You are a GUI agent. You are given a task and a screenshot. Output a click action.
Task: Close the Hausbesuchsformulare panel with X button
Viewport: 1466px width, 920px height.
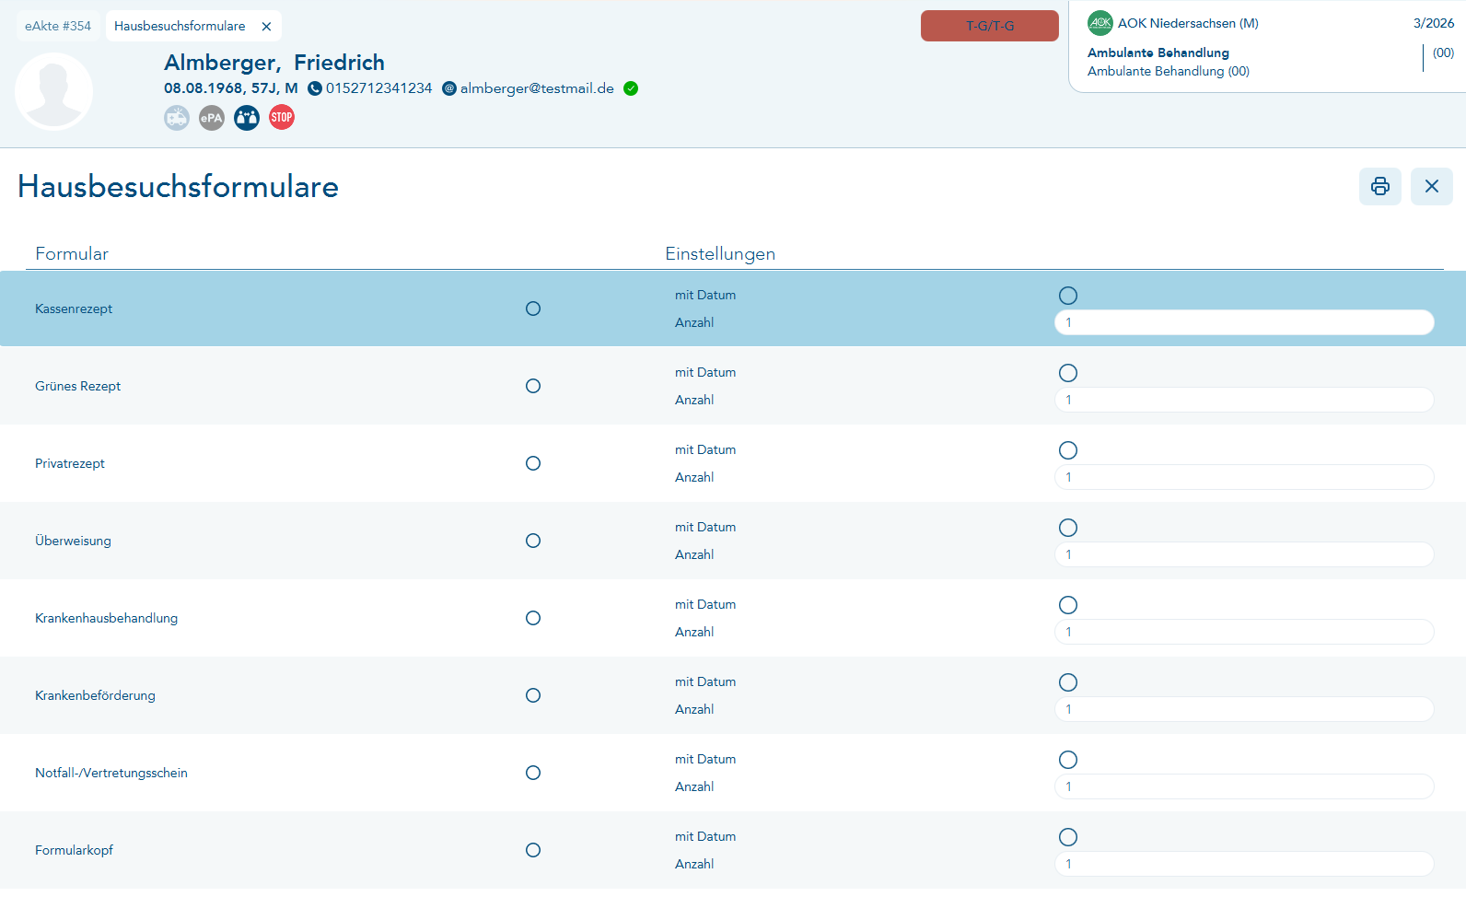pos(1432,186)
